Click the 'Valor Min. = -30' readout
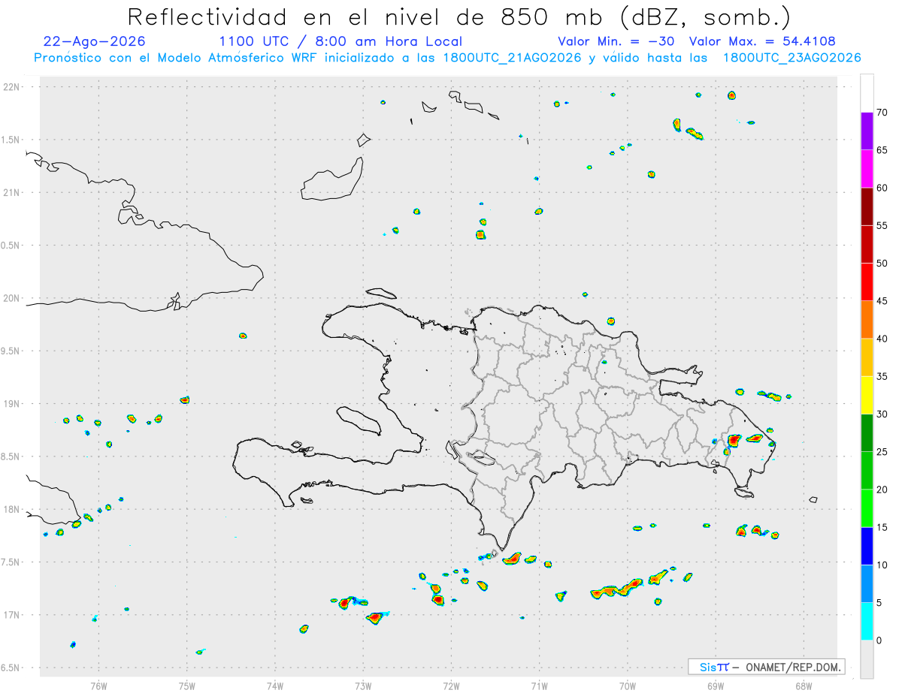Viewport: 902px width, 696px height. pos(618,41)
